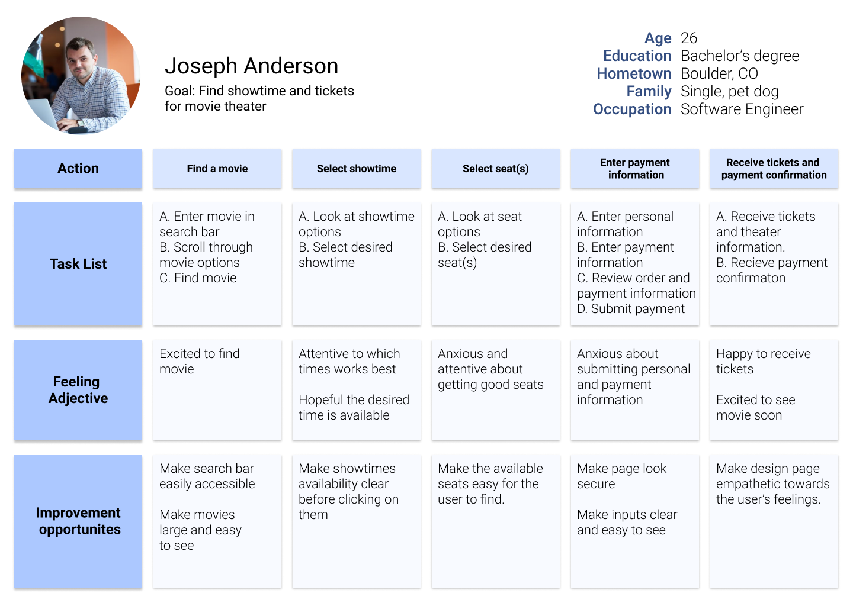Select the Select seat(s) column header

click(x=496, y=169)
